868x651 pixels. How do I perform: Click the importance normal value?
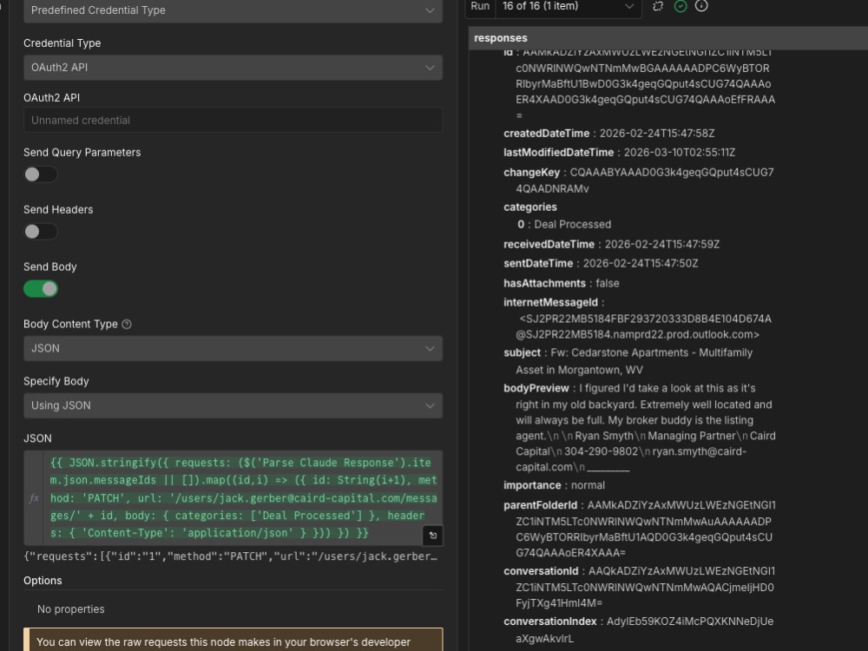[588, 485]
